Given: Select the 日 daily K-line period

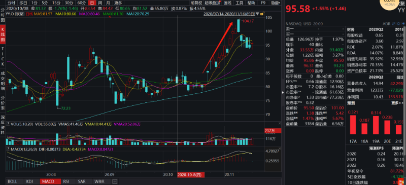Looking at the screenshot, I should point(92,3).
